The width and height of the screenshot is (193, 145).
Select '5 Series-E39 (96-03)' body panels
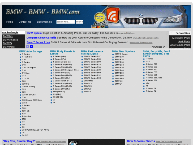tap(62, 86)
